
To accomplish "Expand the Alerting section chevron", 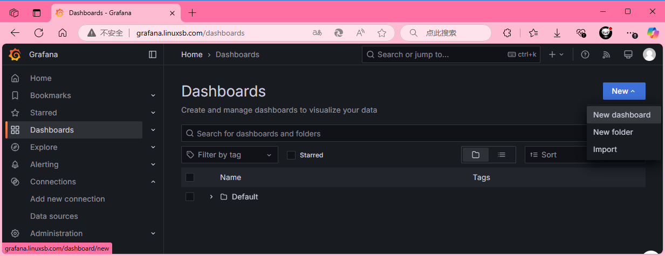I will pyautogui.click(x=153, y=164).
